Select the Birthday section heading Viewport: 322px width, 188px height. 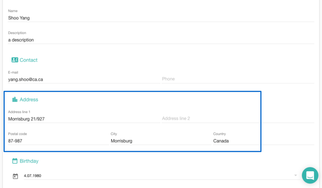point(29,161)
